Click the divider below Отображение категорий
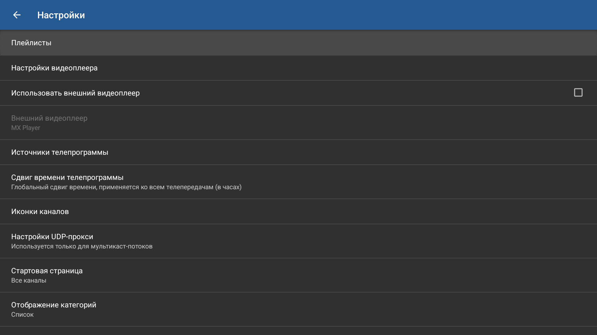 click(298, 326)
